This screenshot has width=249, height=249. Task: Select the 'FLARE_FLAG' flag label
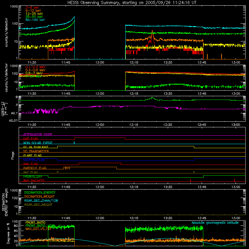coord(32,155)
